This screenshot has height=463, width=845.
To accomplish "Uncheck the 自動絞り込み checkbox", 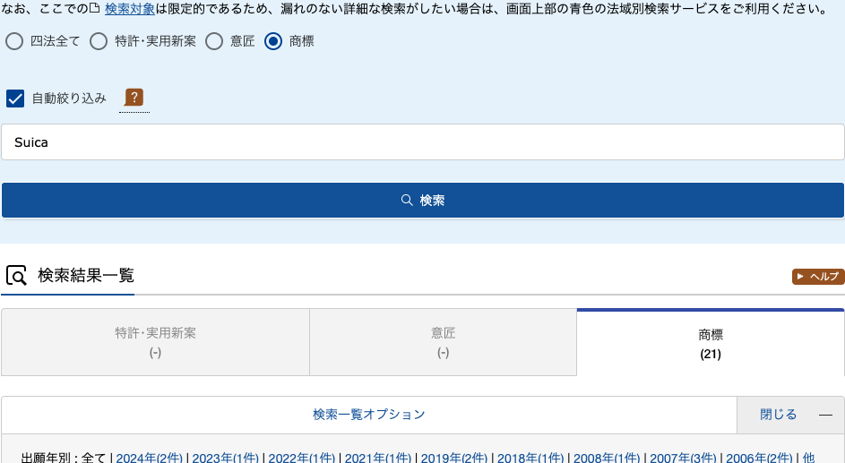I will [15, 99].
